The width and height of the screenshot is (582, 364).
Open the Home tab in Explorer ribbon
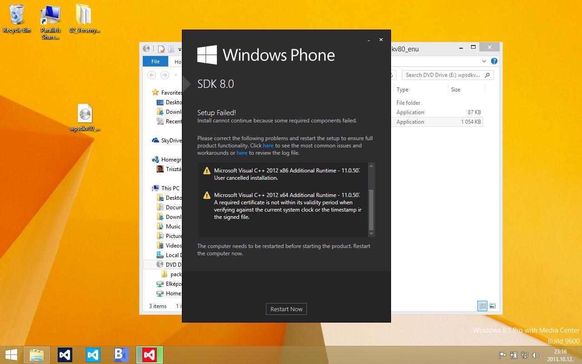pos(177,61)
